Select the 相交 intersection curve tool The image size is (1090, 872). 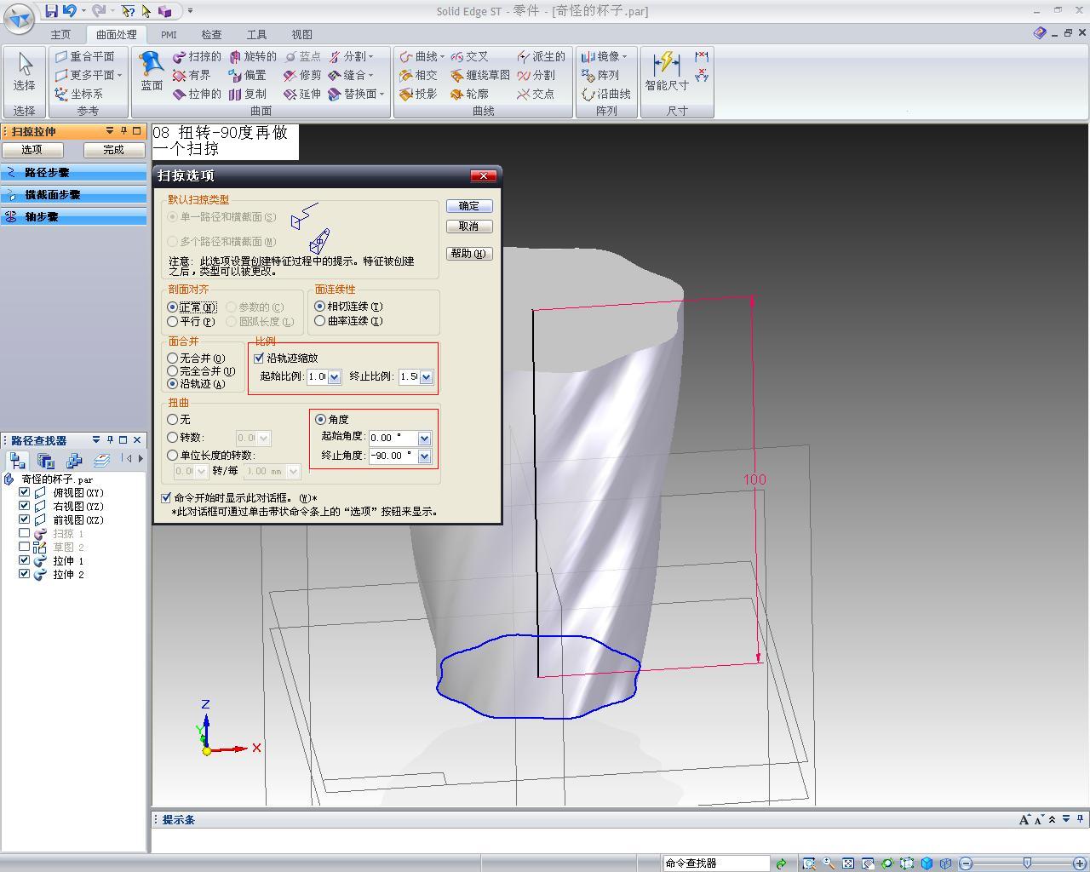tap(418, 75)
